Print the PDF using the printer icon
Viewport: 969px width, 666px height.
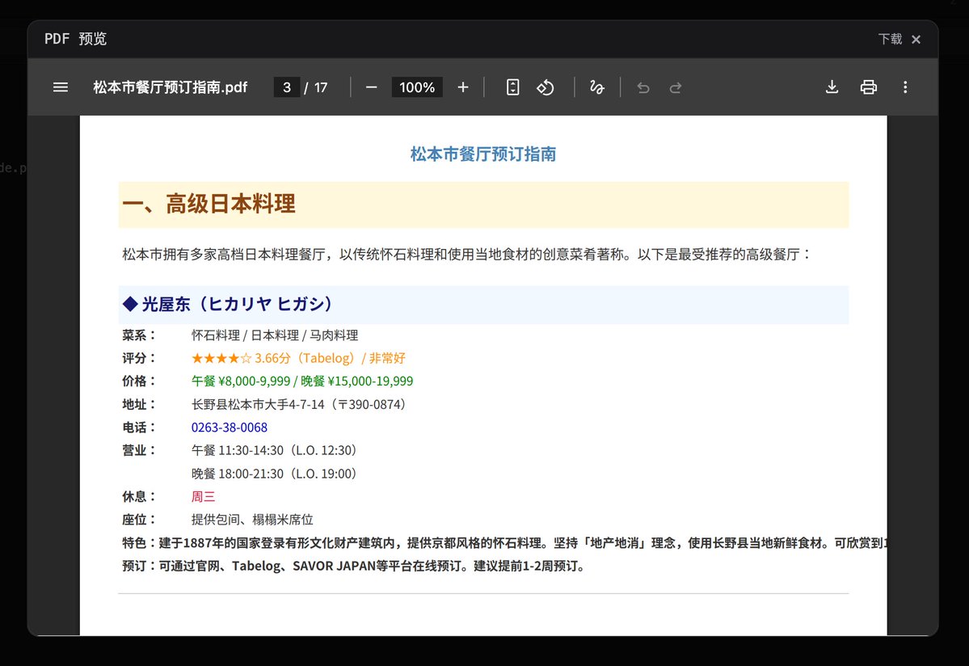tap(869, 87)
